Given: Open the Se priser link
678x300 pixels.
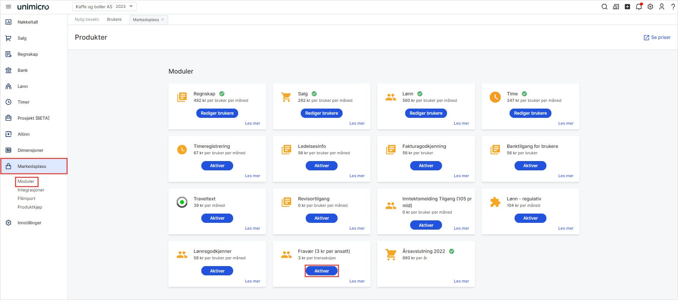Looking at the screenshot, I should click(657, 37).
